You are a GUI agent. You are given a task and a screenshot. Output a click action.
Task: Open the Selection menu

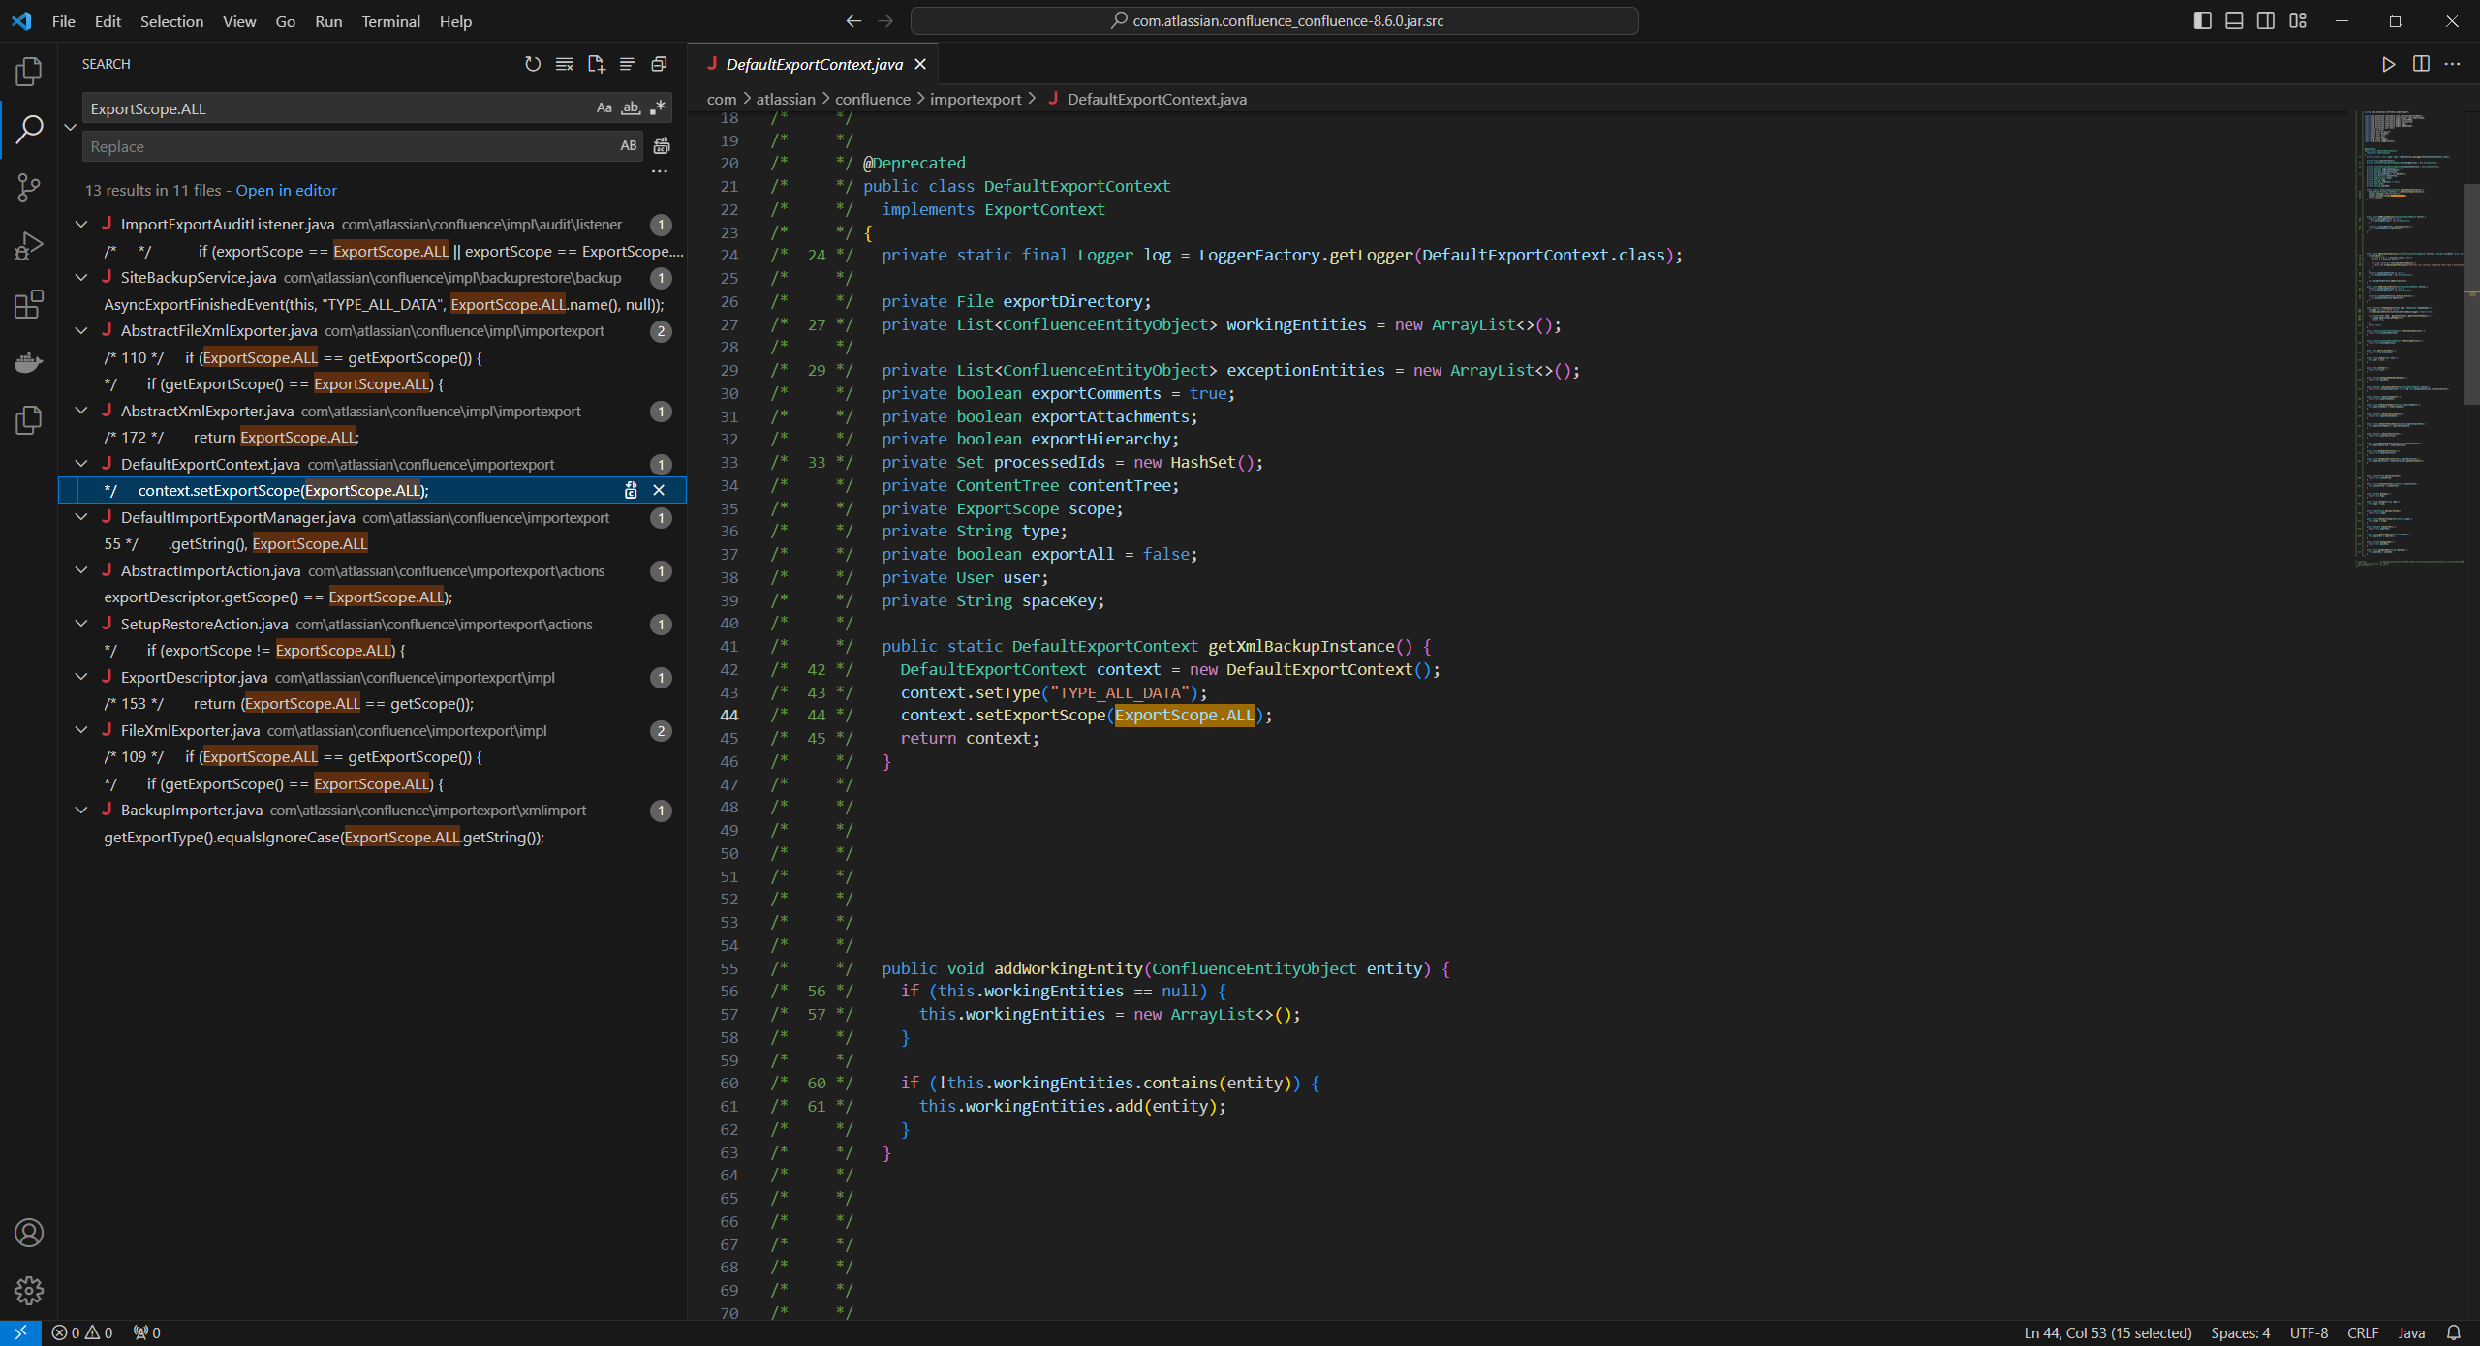(171, 21)
